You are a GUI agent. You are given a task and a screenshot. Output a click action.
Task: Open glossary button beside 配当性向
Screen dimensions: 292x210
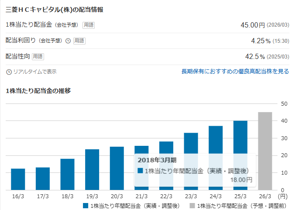click(x=38, y=56)
